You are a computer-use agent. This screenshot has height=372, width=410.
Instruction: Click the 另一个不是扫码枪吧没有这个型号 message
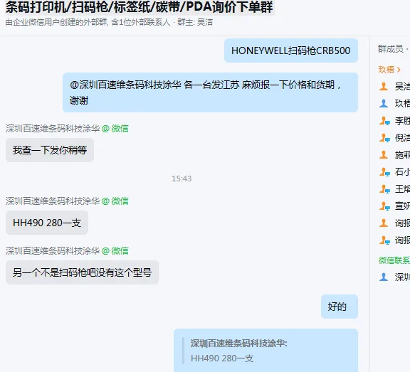(82, 272)
